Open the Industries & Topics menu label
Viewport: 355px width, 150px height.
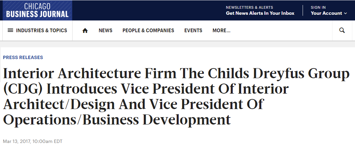click(41, 30)
